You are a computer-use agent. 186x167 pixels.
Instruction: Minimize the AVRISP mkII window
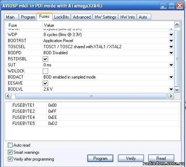[163, 6]
